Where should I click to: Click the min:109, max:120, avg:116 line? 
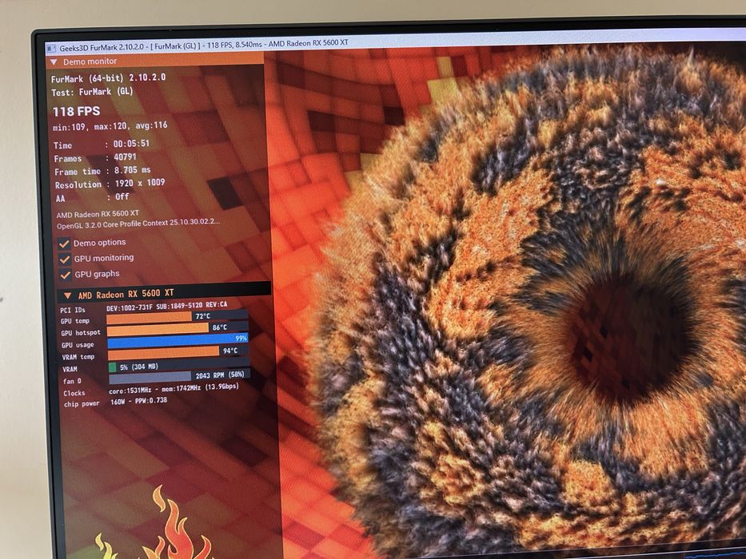[x=110, y=126]
